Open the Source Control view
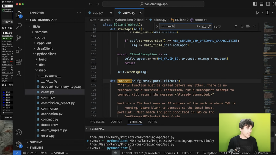This screenshot has height=155, width=276. (19, 38)
